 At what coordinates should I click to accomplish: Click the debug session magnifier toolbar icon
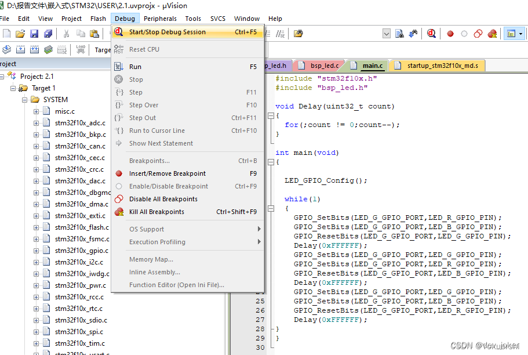pyautogui.click(x=431, y=34)
